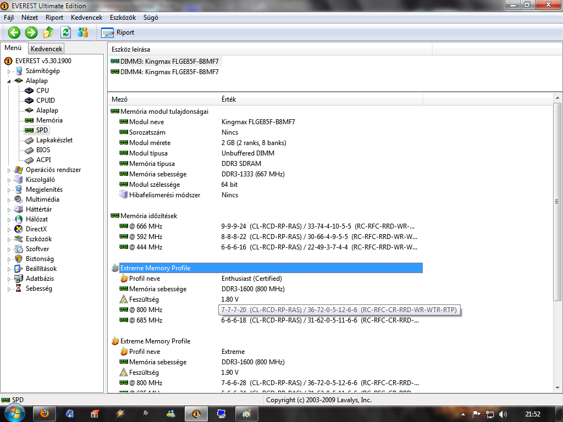563x422 pixels.
Task: Refresh the page with the refresh icon
Action: point(66,32)
